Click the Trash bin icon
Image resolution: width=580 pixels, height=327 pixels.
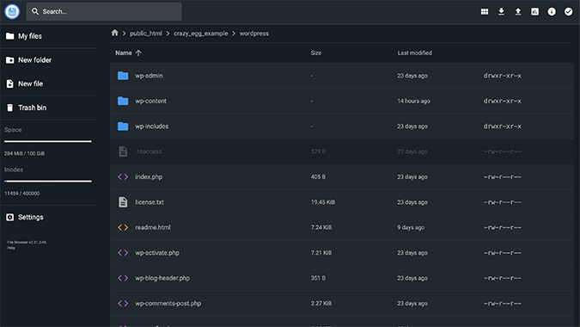[10, 108]
